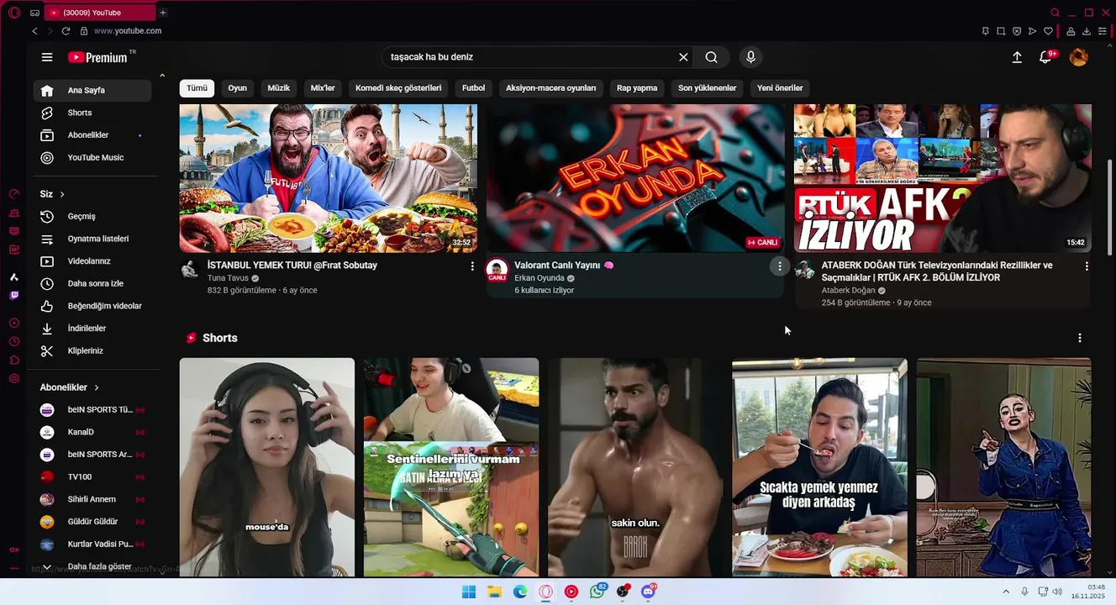This screenshot has width=1116, height=605.
Task: Click the Tuna Tavus channel name
Action: [228, 278]
